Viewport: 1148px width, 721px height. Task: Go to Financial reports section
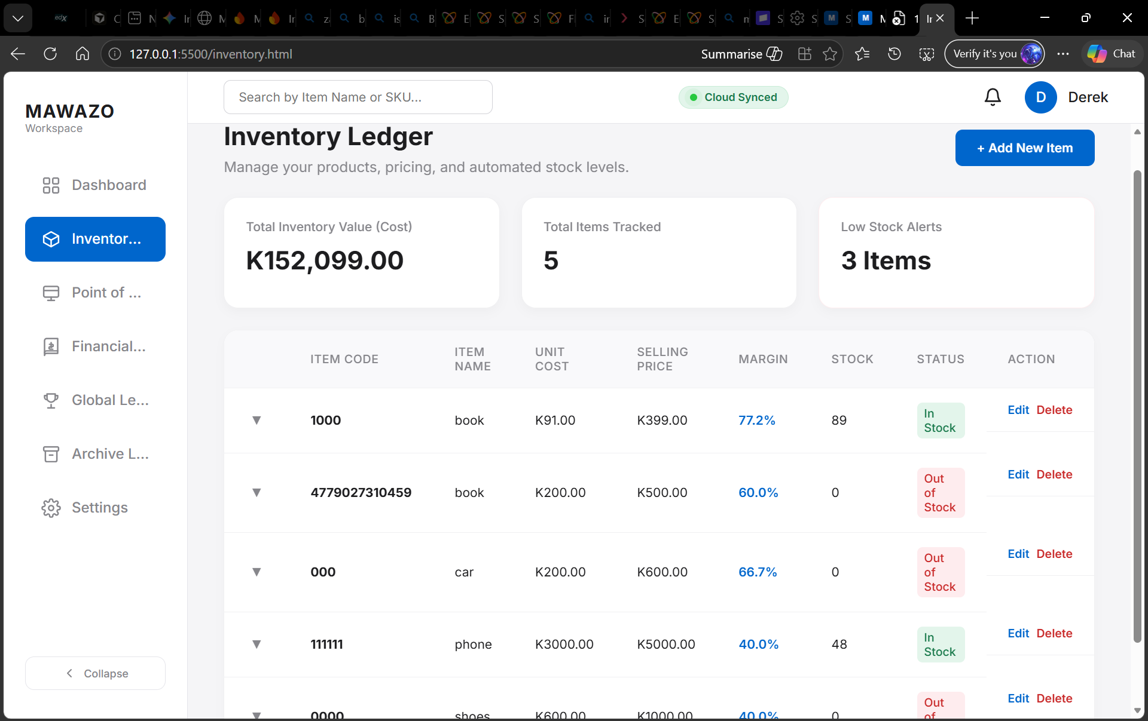tap(95, 346)
